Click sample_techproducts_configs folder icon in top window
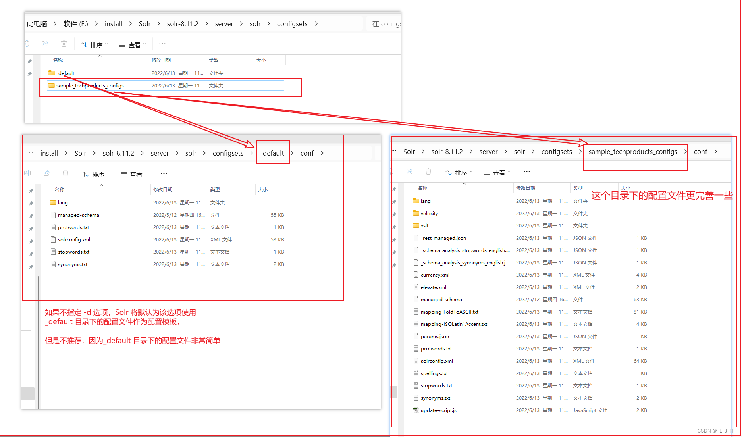Screen dimensions: 742x437 tap(52, 85)
